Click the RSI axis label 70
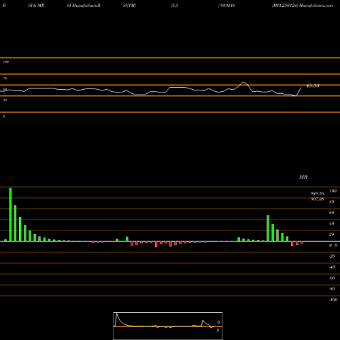Viewport: 340px width, 340px height. 5,78
